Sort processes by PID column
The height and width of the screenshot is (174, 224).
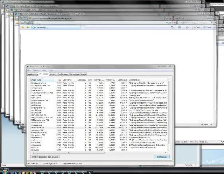tap(58, 80)
